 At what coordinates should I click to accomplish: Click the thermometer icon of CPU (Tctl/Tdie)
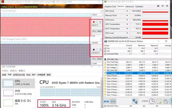click(105, 62)
